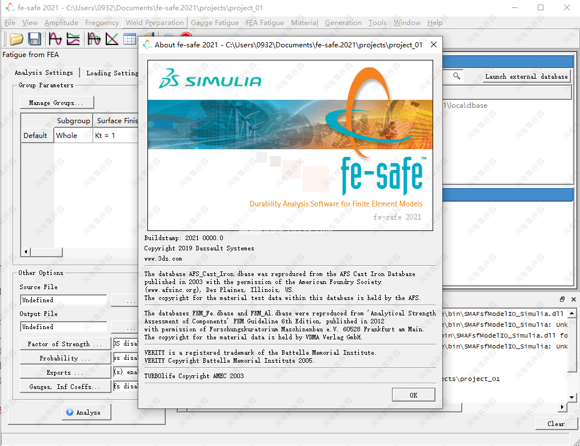
Task: Click the www.3ds.com text in About dialog
Action: (x=163, y=258)
